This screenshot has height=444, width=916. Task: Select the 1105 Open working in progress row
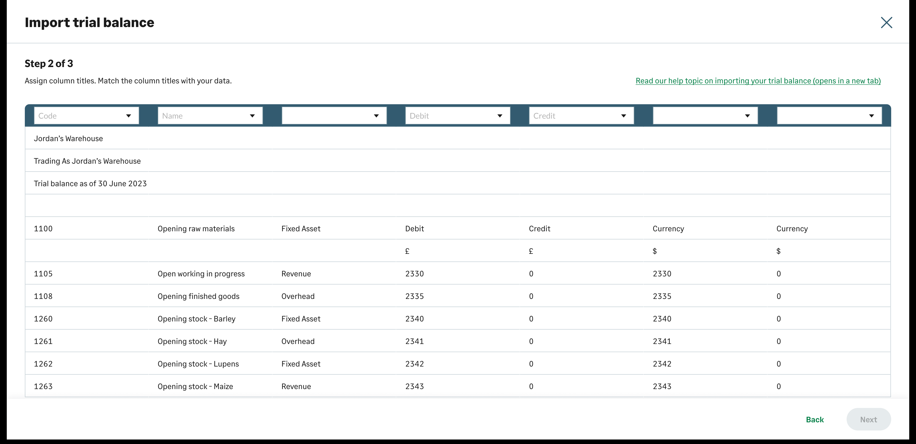point(201,274)
